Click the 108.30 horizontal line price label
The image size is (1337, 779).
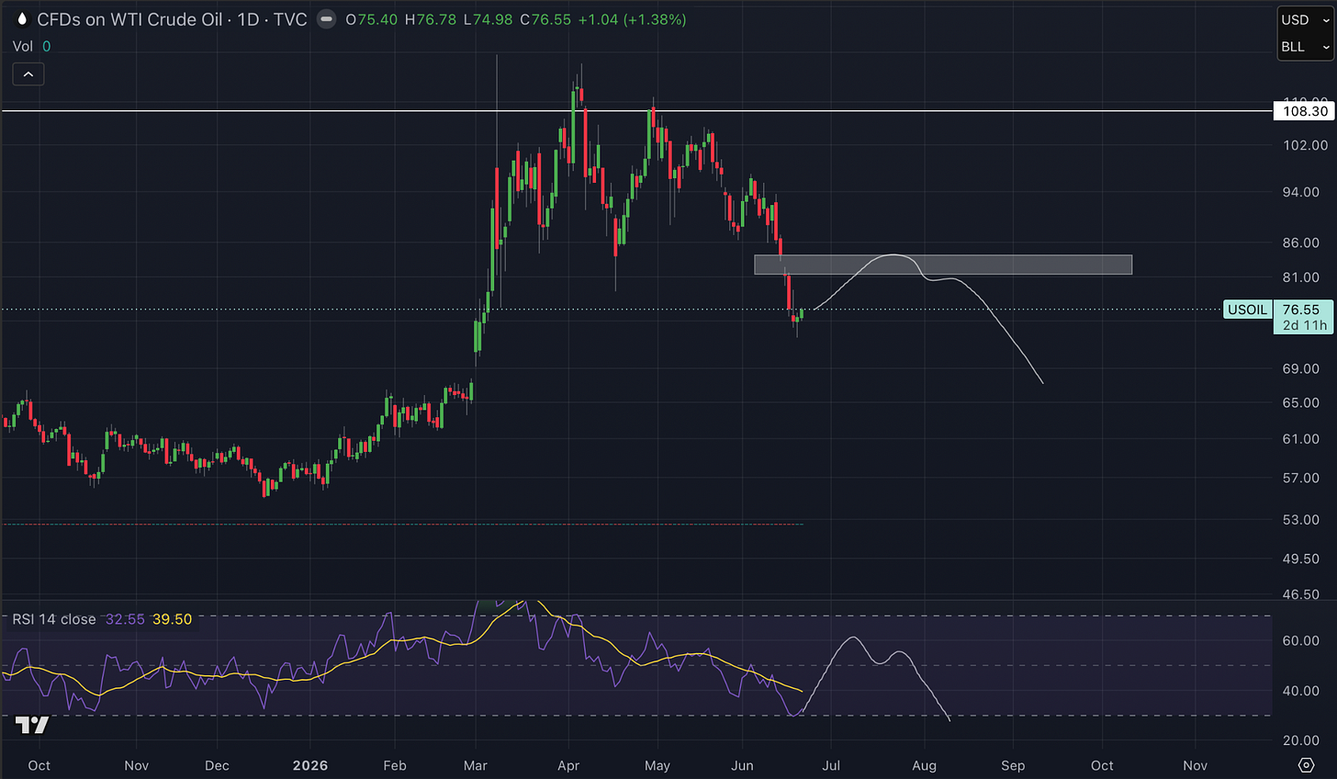pos(1305,111)
